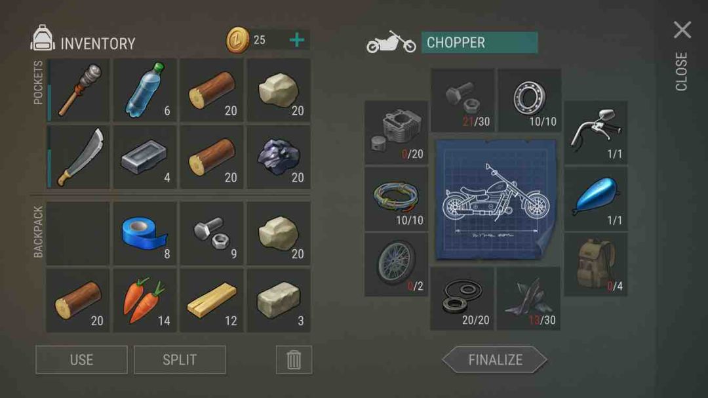Select the spiked club weapon in pockets

pyautogui.click(x=78, y=90)
